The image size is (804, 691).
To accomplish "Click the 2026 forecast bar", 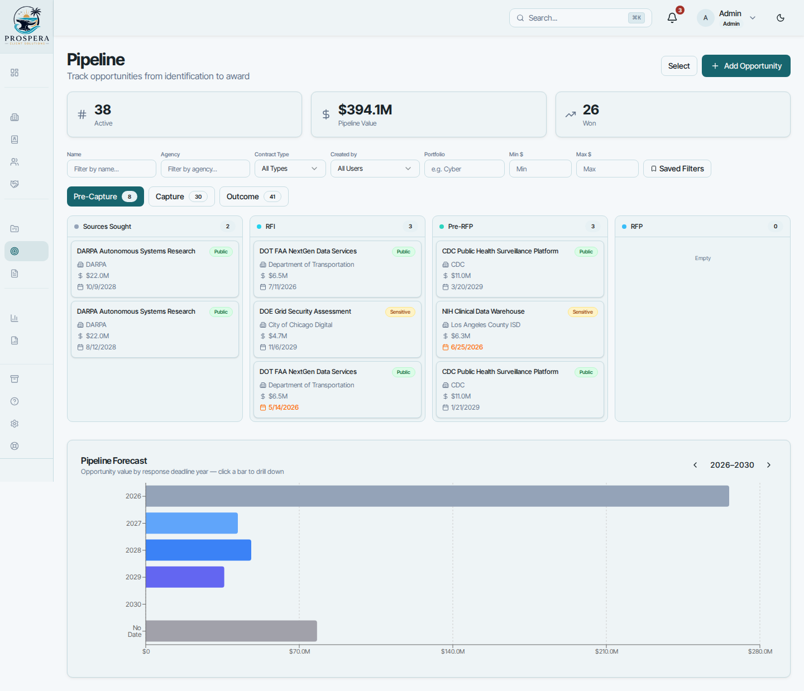I will click(437, 496).
